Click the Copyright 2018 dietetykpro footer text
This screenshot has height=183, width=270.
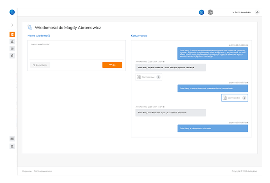(x=244, y=171)
